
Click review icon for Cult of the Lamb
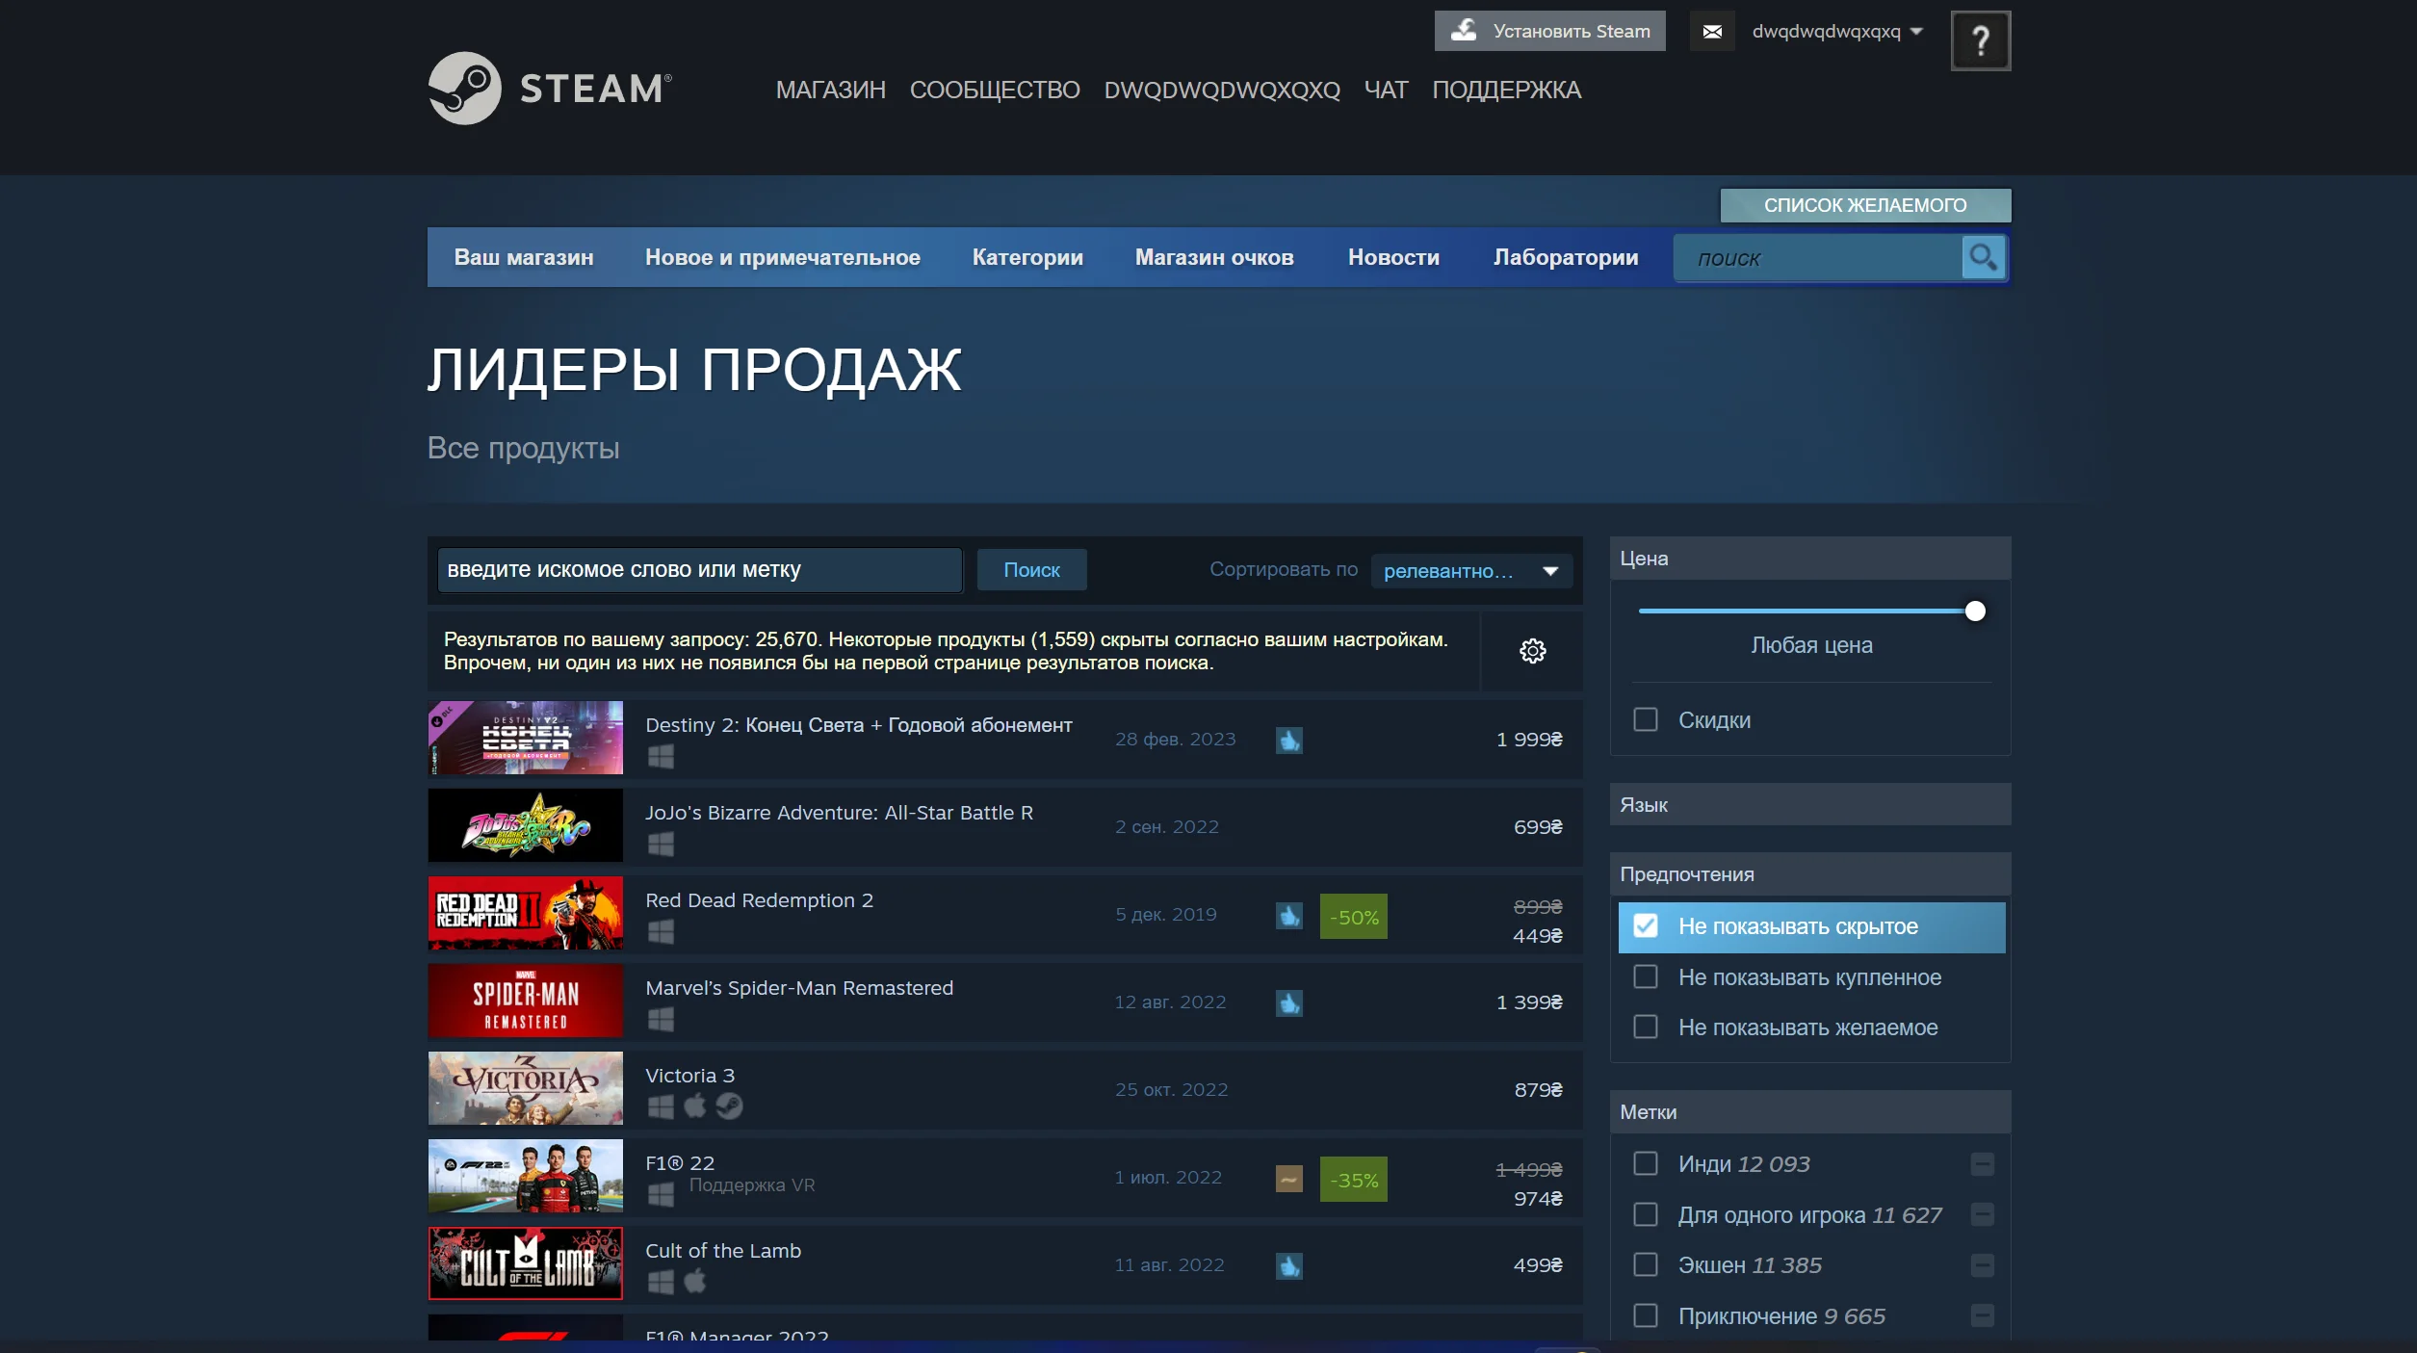[x=1289, y=1265]
